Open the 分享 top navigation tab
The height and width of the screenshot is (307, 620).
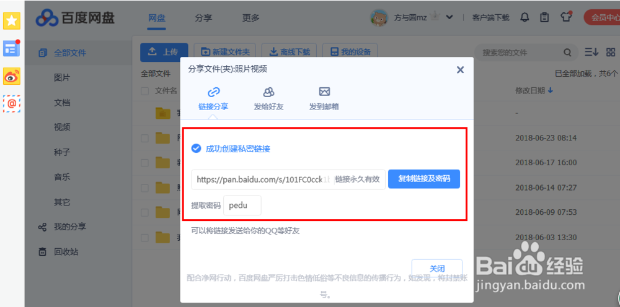click(x=203, y=18)
